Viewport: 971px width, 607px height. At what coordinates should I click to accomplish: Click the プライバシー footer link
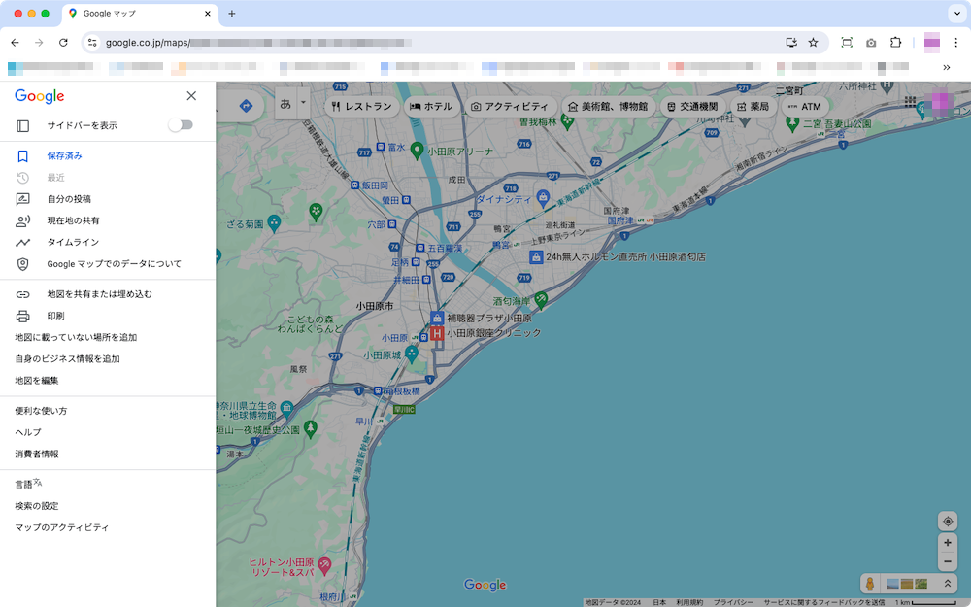coord(734,602)
